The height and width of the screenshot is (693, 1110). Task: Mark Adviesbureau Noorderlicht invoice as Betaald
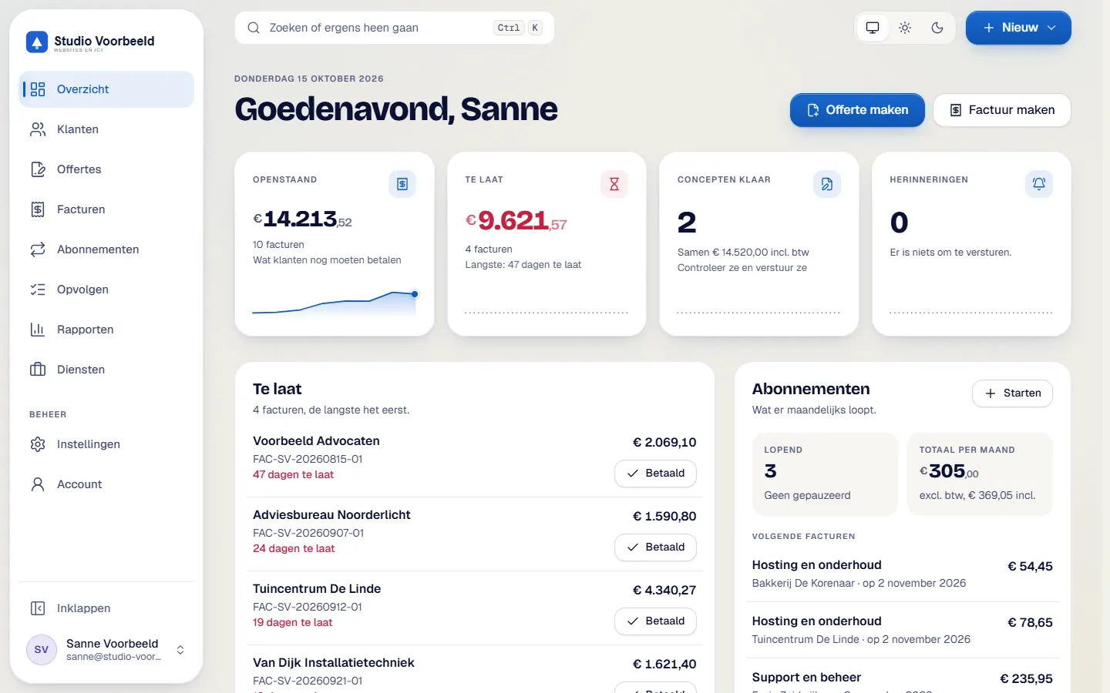click(x=655, y=547)
